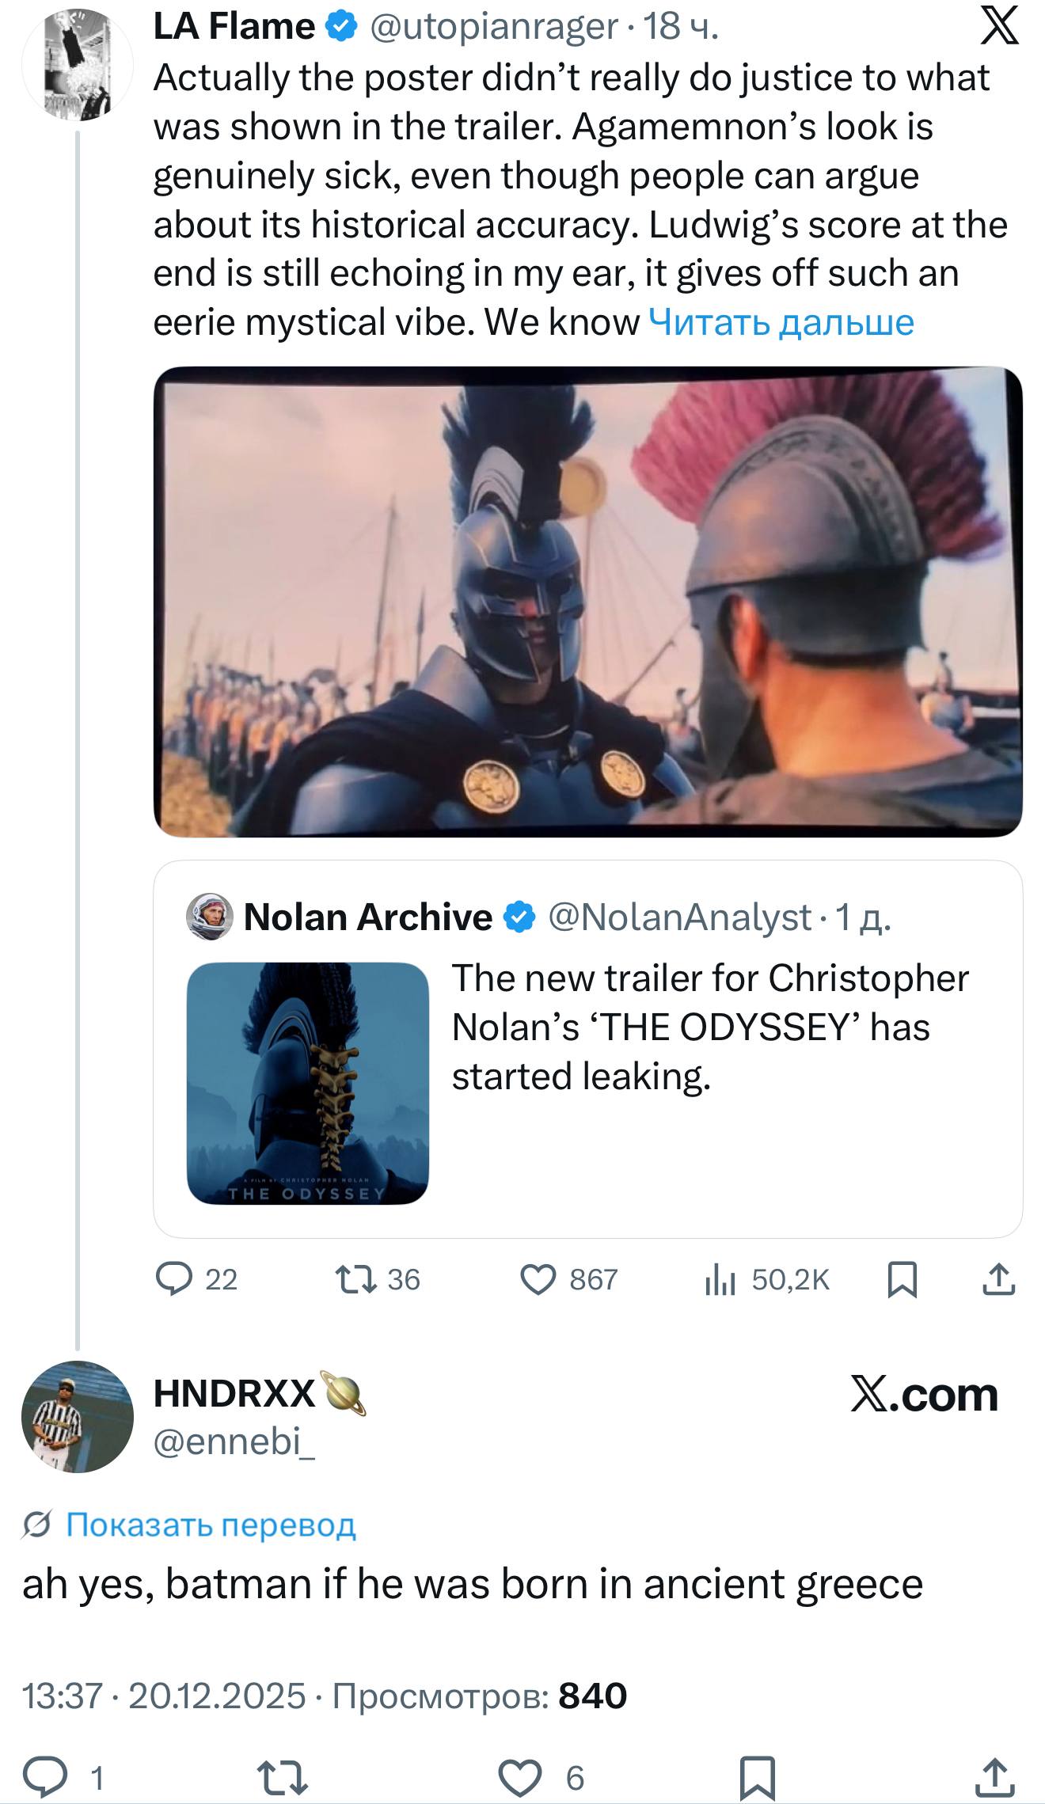1045x1804 pixels.
Task: Share LA Flame's post
Action: pos(998,1278)
